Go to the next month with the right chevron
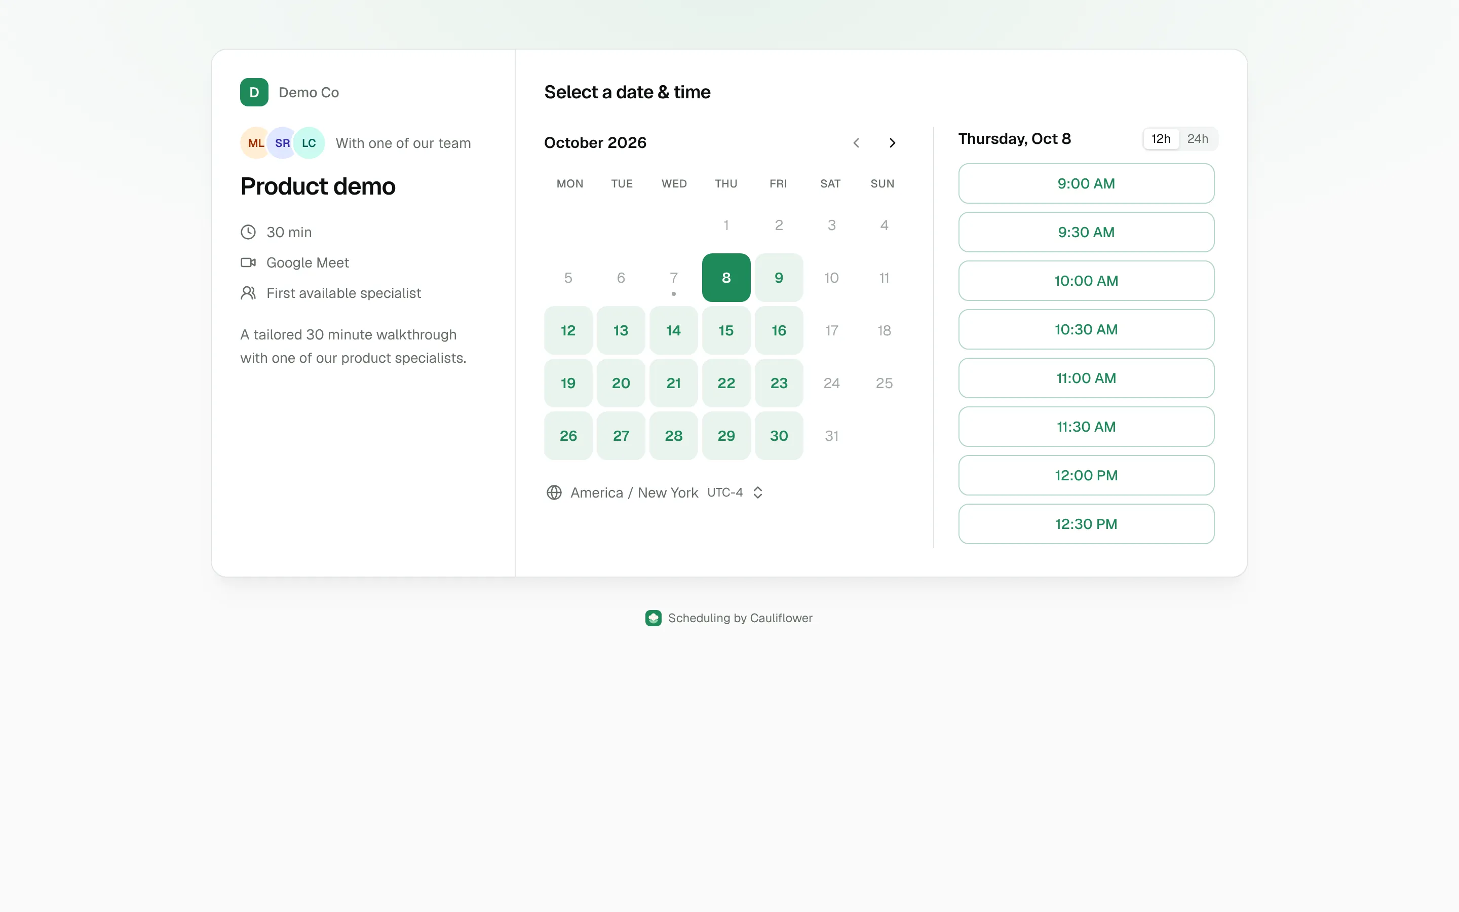Screen dimensions: 1459x912 [x=892, y=143]
